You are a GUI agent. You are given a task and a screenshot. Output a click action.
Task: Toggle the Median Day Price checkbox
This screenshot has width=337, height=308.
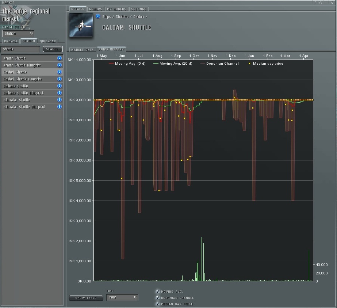(158, 304)
